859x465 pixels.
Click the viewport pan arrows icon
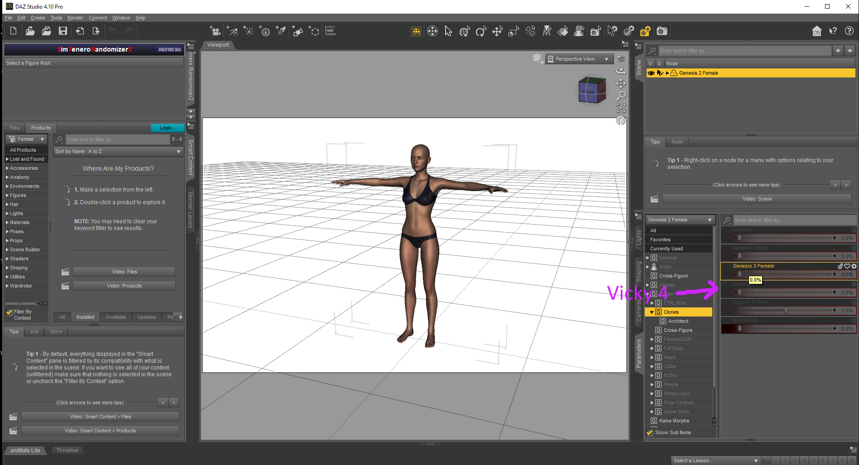pyautogui.click(x=621, y=83)
